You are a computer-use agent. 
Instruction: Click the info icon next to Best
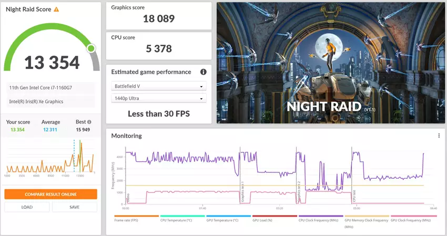(x=89, y=122)
